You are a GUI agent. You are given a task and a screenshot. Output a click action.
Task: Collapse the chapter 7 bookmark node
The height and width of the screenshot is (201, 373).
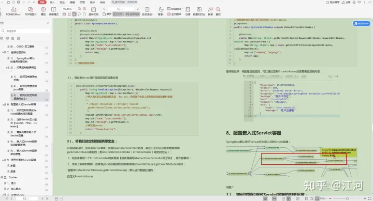pyautogui.click(x=3, y=52)
